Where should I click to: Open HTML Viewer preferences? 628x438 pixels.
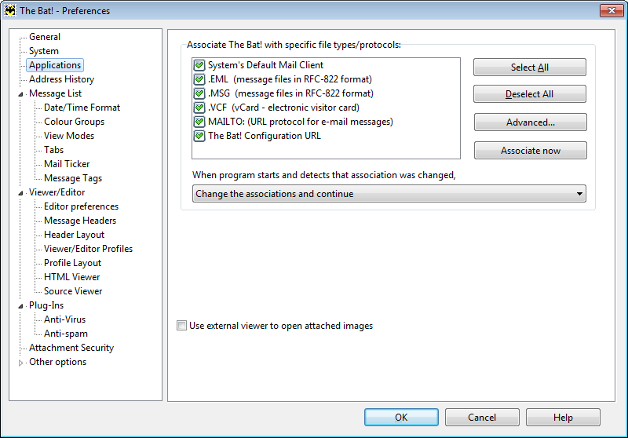(x=71, y=277)
